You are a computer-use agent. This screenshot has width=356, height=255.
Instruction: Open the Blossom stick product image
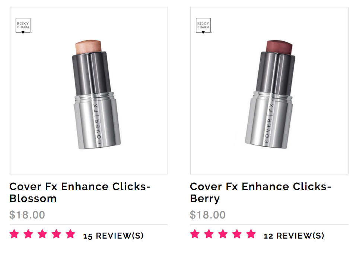[x=89, y=91]
